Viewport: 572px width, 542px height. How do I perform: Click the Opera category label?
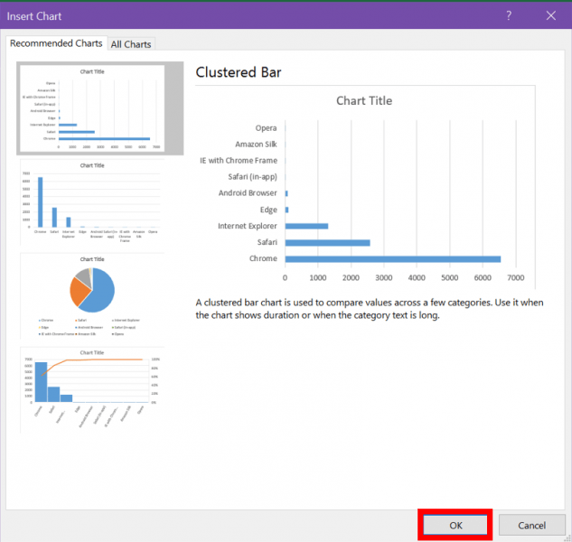tap(266, 128)
